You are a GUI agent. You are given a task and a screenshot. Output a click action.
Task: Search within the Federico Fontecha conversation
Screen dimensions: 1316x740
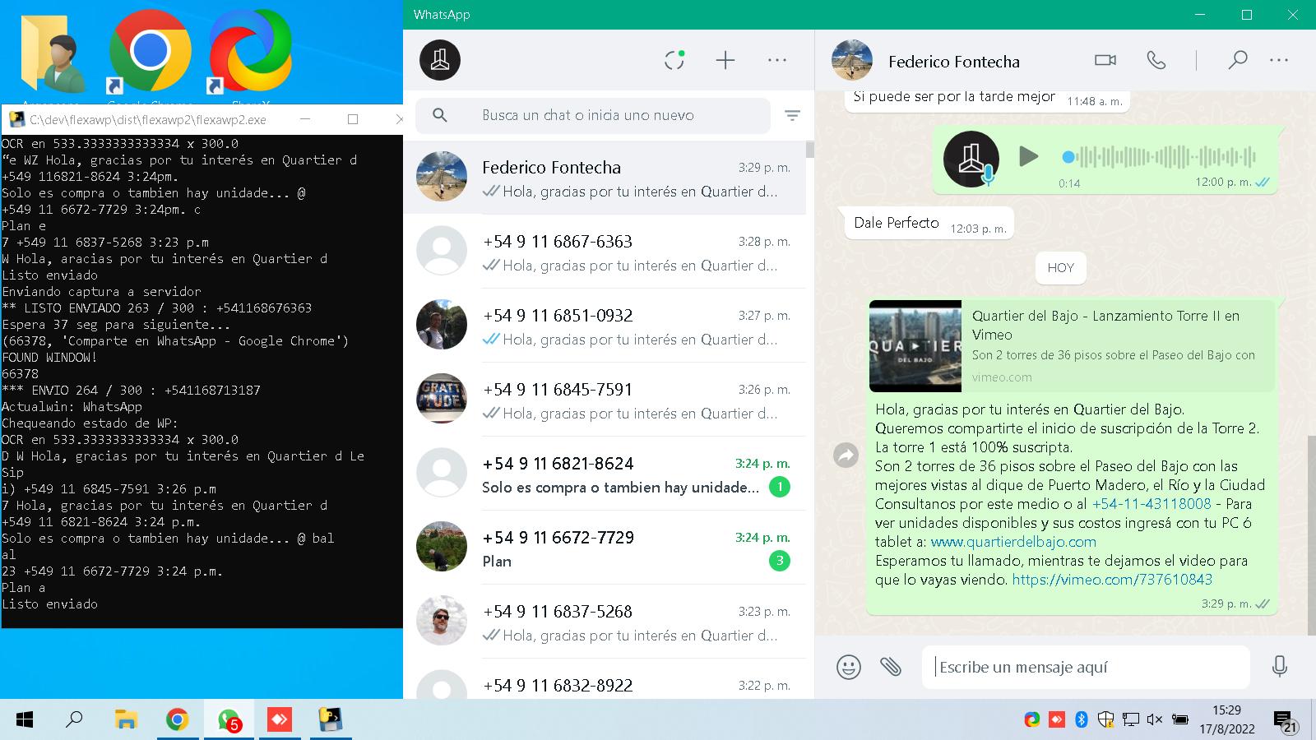coord(1238,60)
